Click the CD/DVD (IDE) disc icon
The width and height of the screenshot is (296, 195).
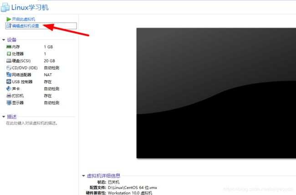[9, 68]
